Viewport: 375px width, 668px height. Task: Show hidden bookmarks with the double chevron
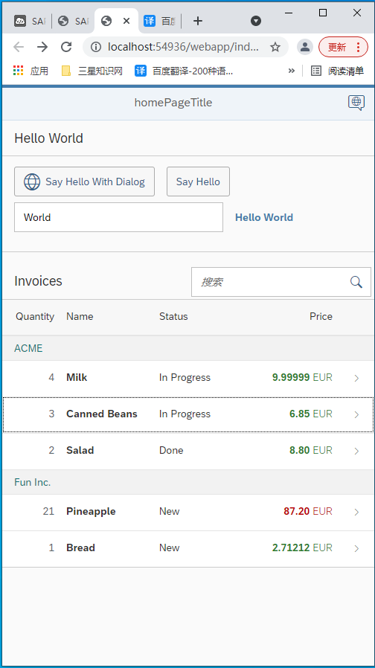pyautogui.click(x=292, y=71)
